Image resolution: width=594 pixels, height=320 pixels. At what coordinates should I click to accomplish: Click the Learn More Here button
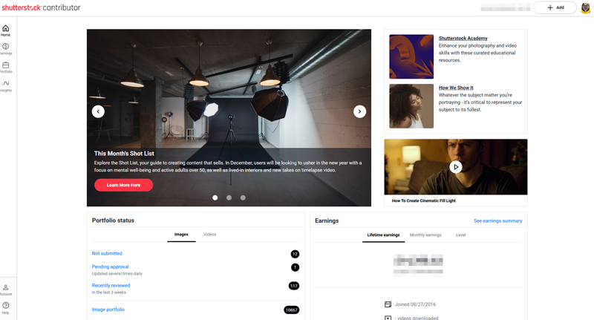tap(123, 185)
